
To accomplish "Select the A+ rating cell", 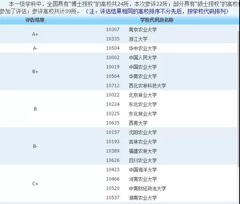I will [x=35, y=34].
